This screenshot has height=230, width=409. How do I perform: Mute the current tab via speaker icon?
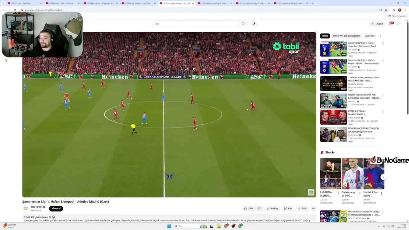pos(189,3)
